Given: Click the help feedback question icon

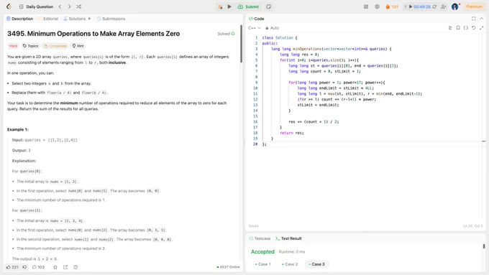Looking at the screenshot, I should pyautogui.click(x=76, y=267).
